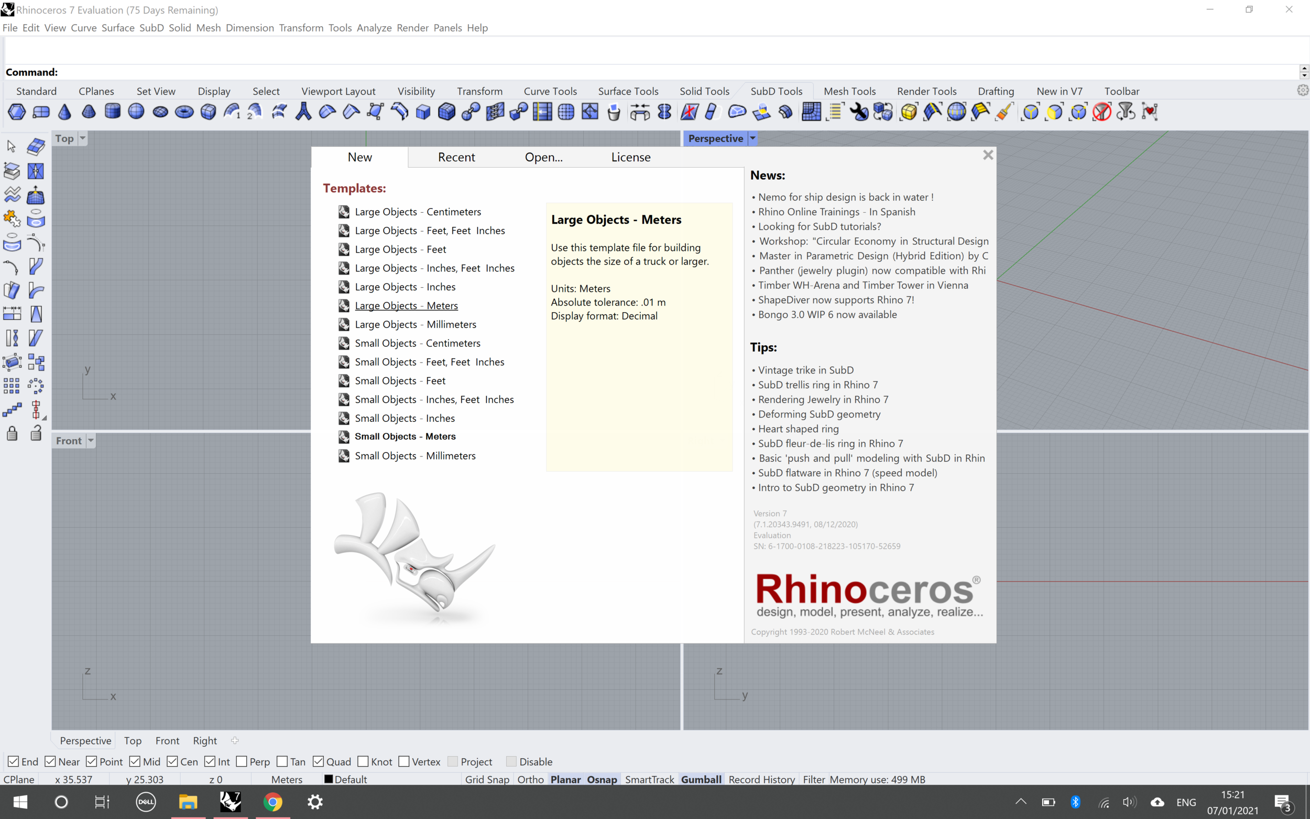The height and width of the screenshot is (819, 1310).
Task: Select the SubD torus tool icon
Action: pyautogui.click(x=184, y=112)
